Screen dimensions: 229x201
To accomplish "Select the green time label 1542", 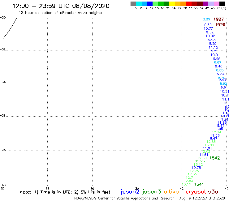I will point(214,158).
